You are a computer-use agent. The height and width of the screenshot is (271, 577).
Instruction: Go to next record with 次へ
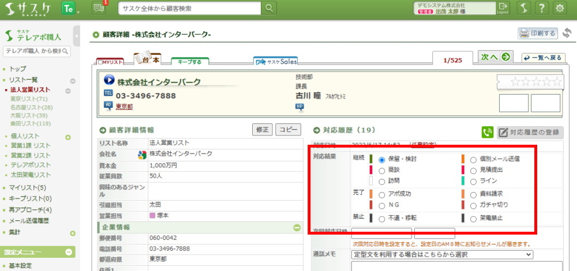[x=495, y=57]
